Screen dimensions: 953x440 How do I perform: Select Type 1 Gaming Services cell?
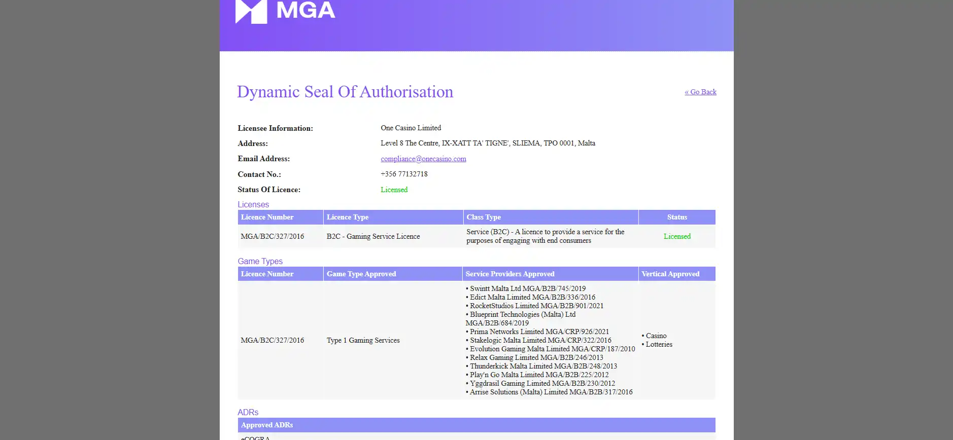tap(363, 340)
